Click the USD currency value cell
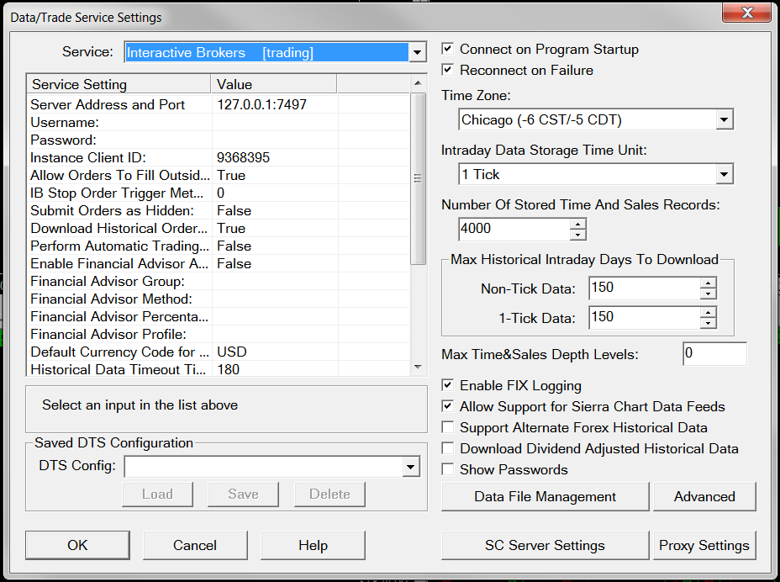Image resolution: width=780 pixels, height=582 pixels. tap(275, 352)
